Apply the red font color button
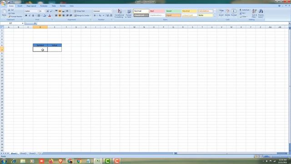Image resolution: width=291 pixels, height=164 pixels. [50, 15]
